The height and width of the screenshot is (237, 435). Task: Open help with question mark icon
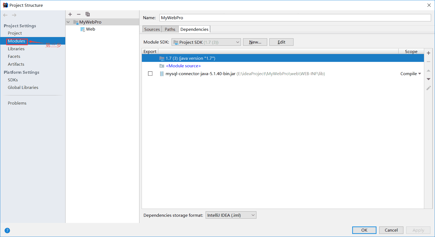[x=7, y=231]
